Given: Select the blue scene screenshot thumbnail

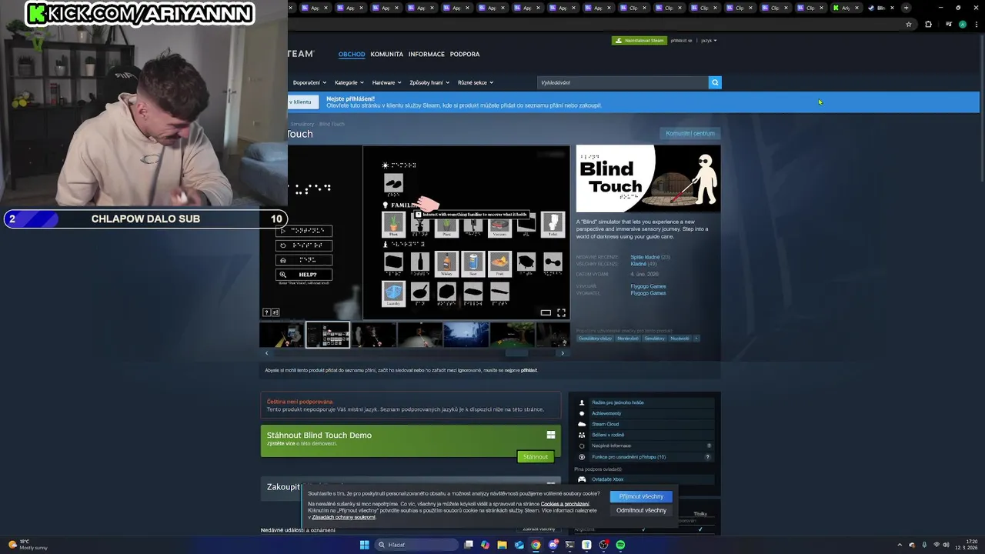Looking at the screenshot, I should pyautogui.click(x=466, y=335).
